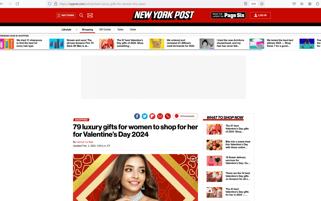This screenshot has width=321, height=201.
Task: Open 18 flower delivery services thumbnail
Action: click(x=214, y=161)
